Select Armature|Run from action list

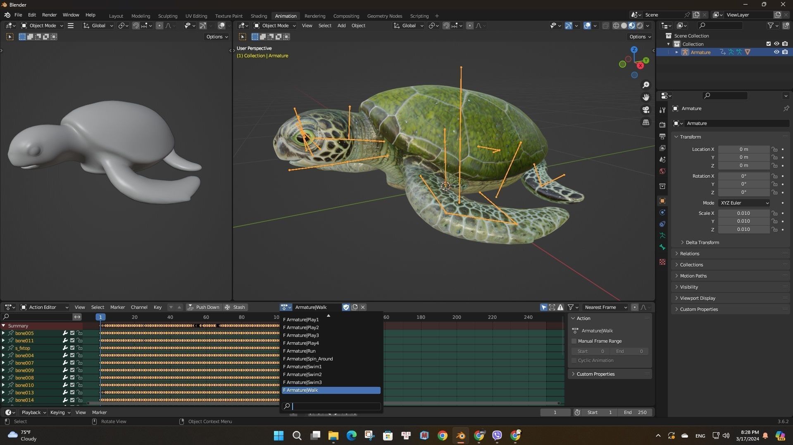tap(331, 351)
